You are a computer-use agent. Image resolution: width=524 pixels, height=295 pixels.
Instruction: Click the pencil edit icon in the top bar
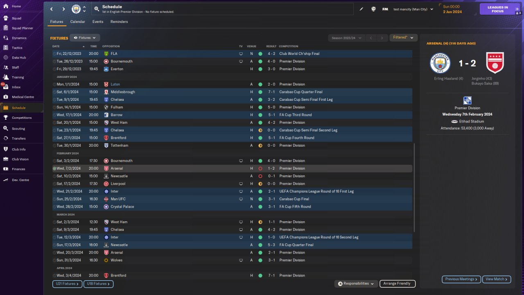pyautogui.click(x=361, y=9)
